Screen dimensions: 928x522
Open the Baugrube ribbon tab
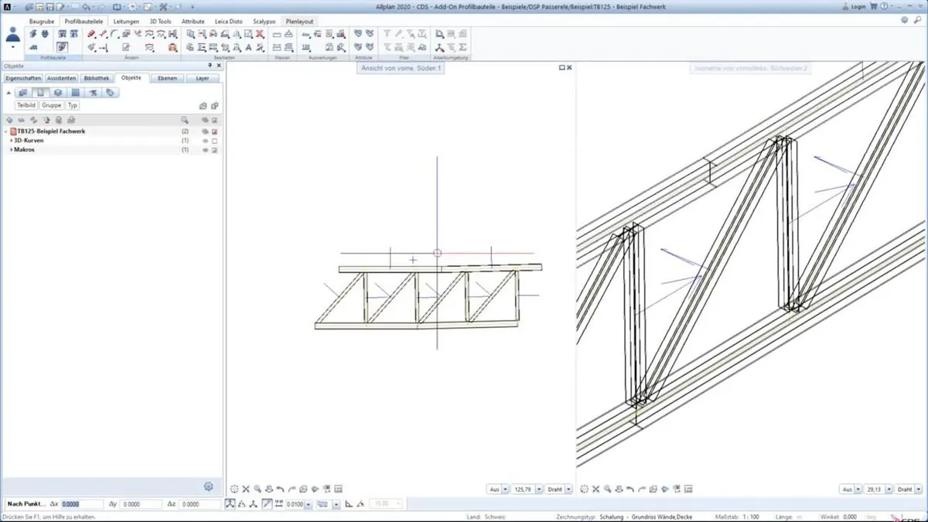click(42, 22)
